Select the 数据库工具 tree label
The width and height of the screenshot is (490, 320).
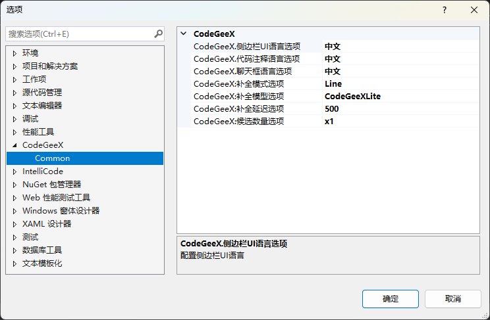(x=42, y=250)
